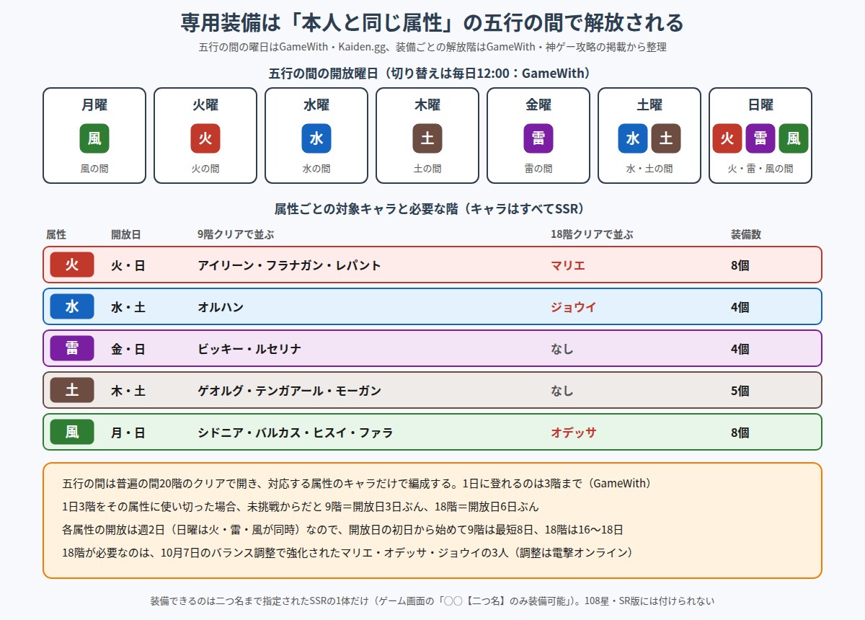Image resolution: width=865 pixels, height=620 pixels.
Task: Click the 火 icon in the 火曜 card
Action: click(205, 138)
